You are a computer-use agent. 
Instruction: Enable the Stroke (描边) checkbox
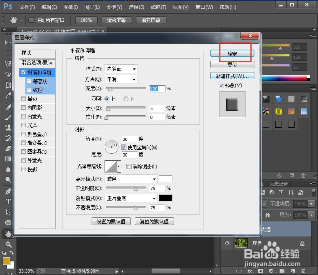coord(23,98)
